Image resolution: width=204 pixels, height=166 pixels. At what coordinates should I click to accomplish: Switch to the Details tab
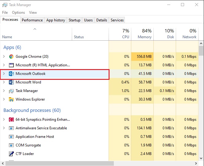102,20
